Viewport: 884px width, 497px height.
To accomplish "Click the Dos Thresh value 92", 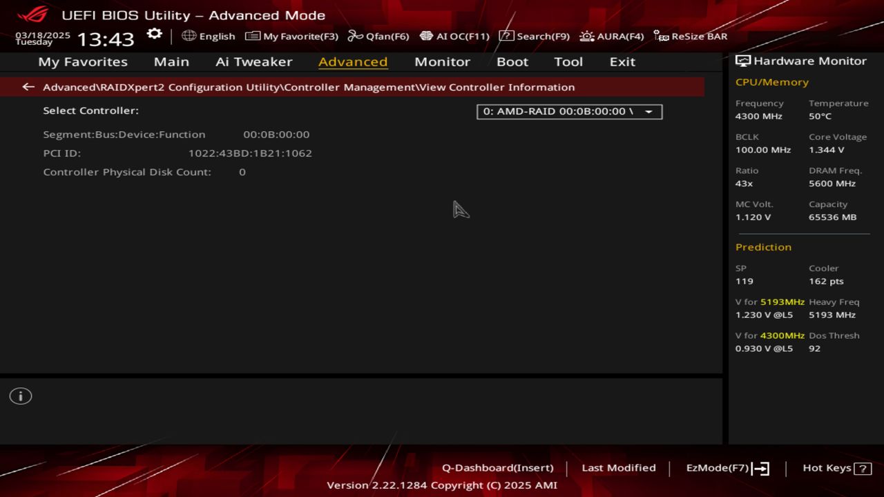I will coord(815,349).
